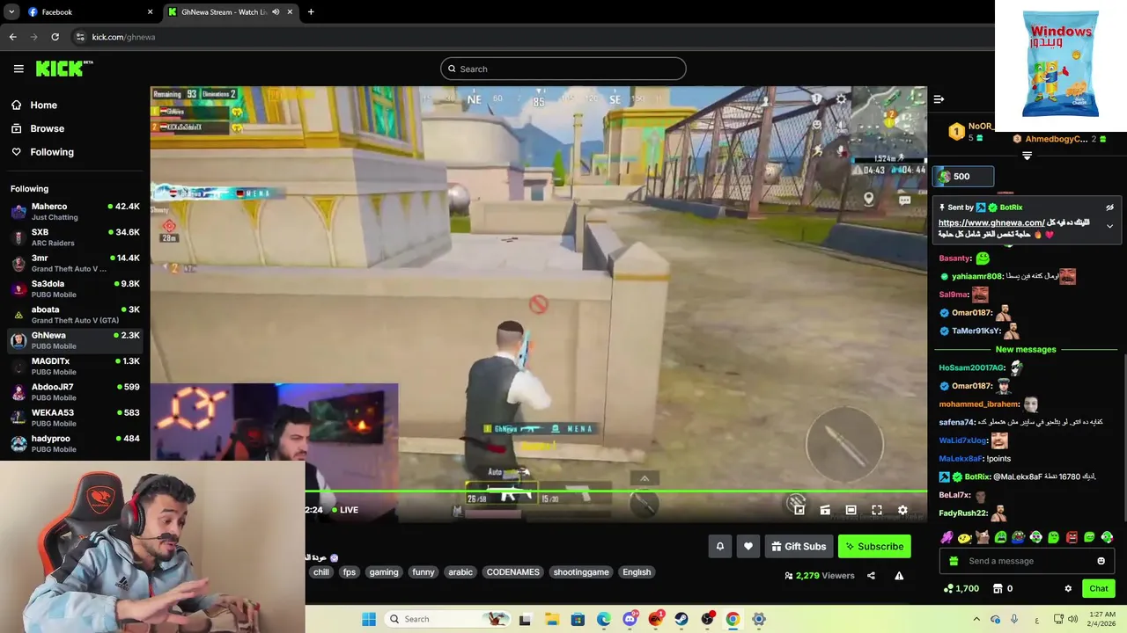Expand the gift leaderboard

click(x=1027, y=156)
